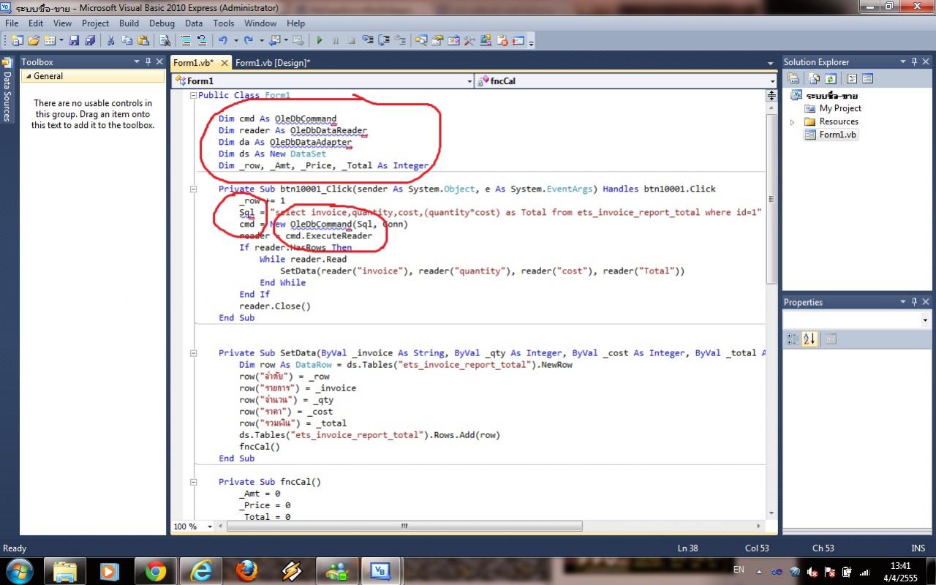Click the Cut scissors icon
The width and height of the screenshot is (936, 585).
(111, 41)
